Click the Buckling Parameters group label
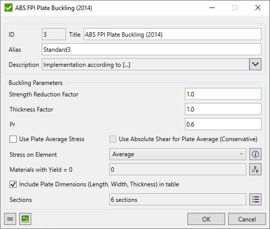Viewport: 270px width, 229px height. pyautogui.click(x=36, y=83)
